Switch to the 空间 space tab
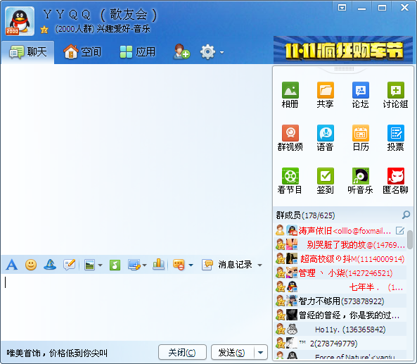This screenshot has width=417, height=364. click(x=82, y=52)
